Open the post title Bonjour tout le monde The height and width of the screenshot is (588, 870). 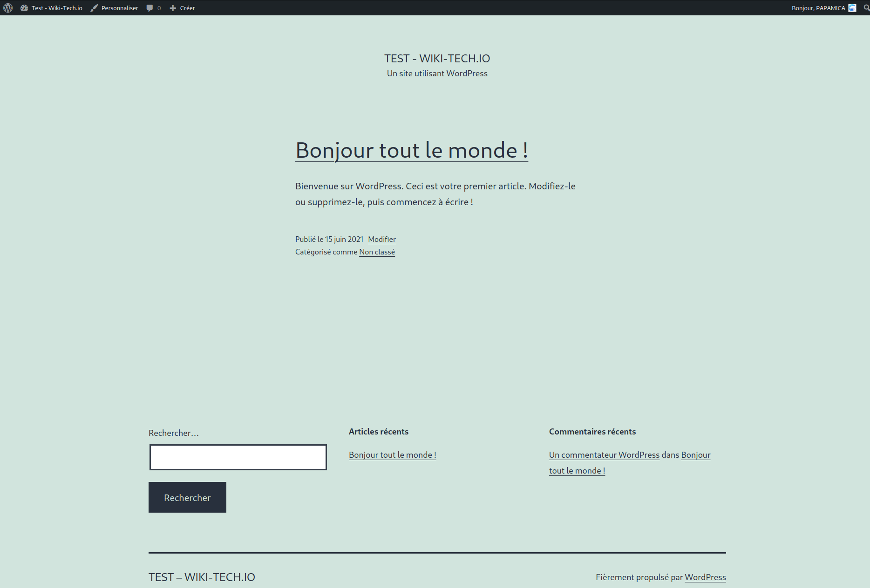(411, 150)
